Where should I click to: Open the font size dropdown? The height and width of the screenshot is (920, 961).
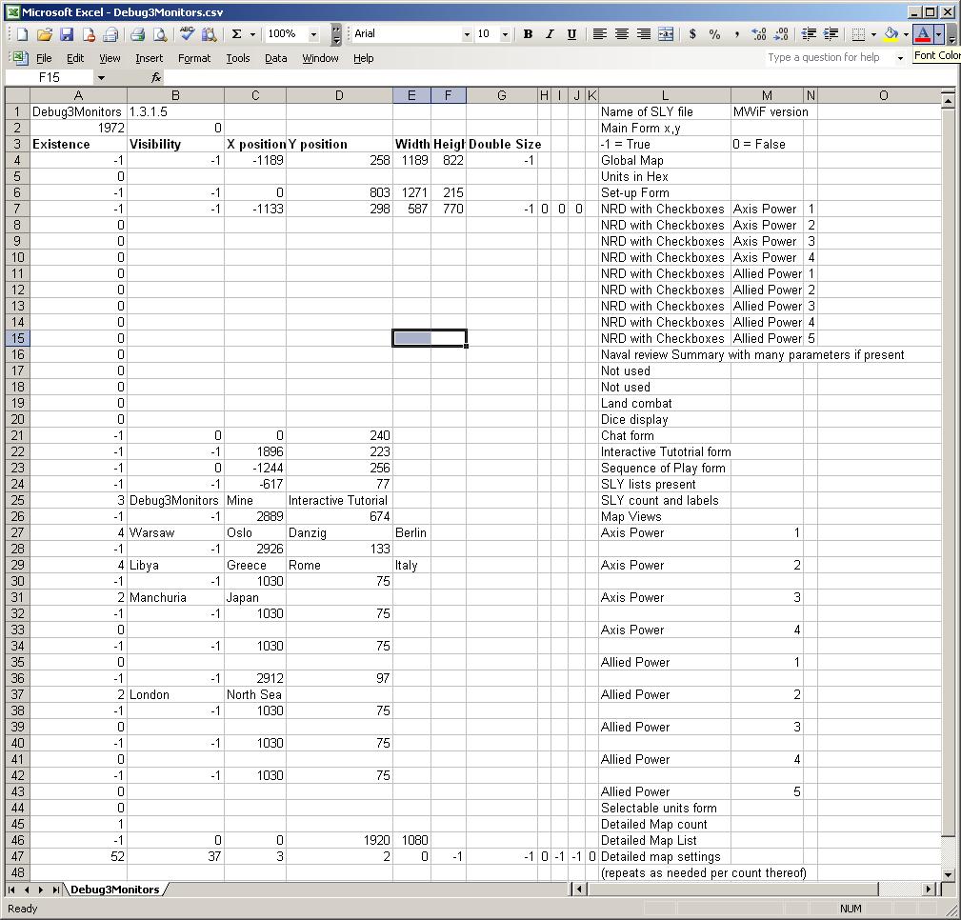(x=505, y=34)
